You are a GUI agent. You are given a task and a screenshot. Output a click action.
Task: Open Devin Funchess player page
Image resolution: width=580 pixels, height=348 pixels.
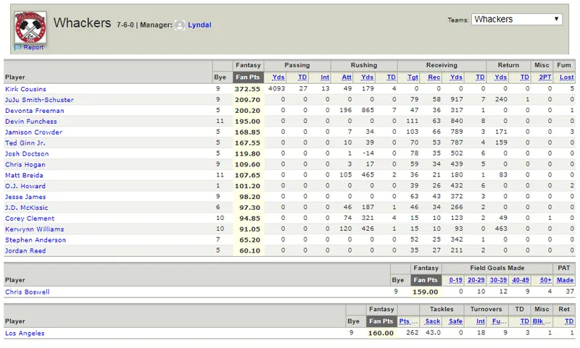pos(31,121)
